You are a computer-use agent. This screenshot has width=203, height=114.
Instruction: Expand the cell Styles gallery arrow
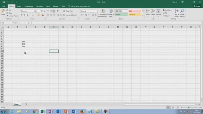coord(143,16)
